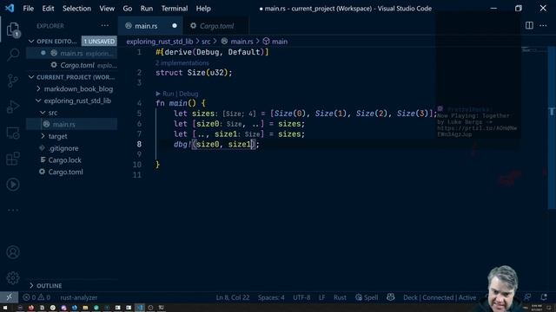556x312 pixels.
Task: Open Ln 8, Col 22 go-to-line
Action: click(233, 297)
